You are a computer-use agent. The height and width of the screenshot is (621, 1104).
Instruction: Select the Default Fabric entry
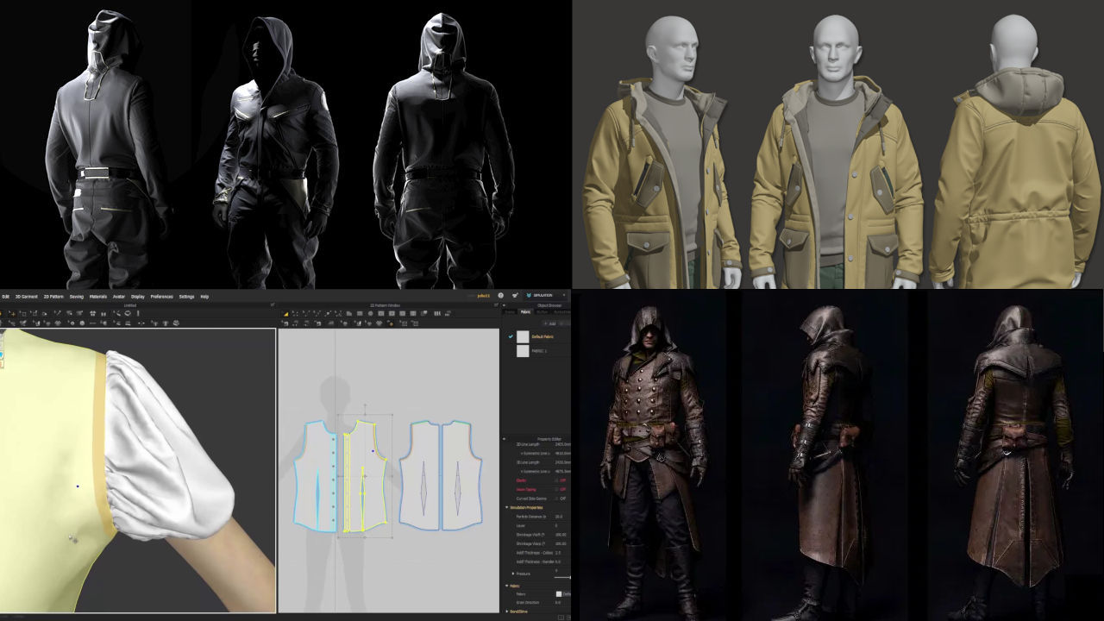click(x=542, y=336)
